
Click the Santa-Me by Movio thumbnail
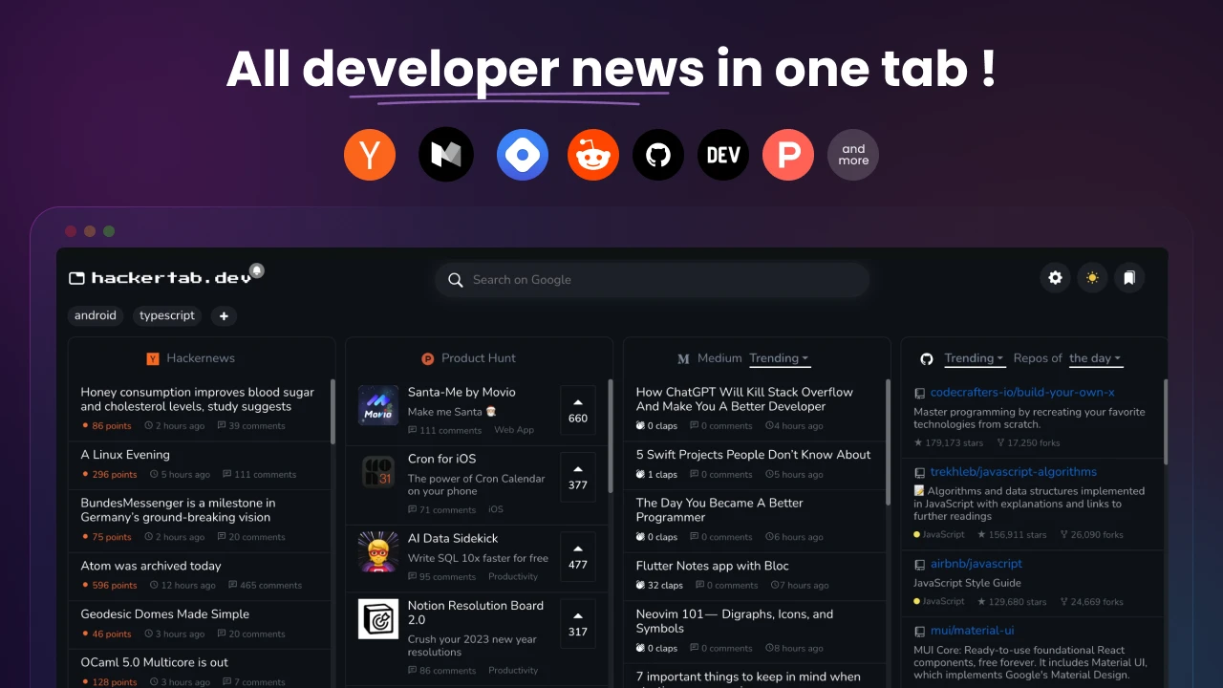click(378, 405)
